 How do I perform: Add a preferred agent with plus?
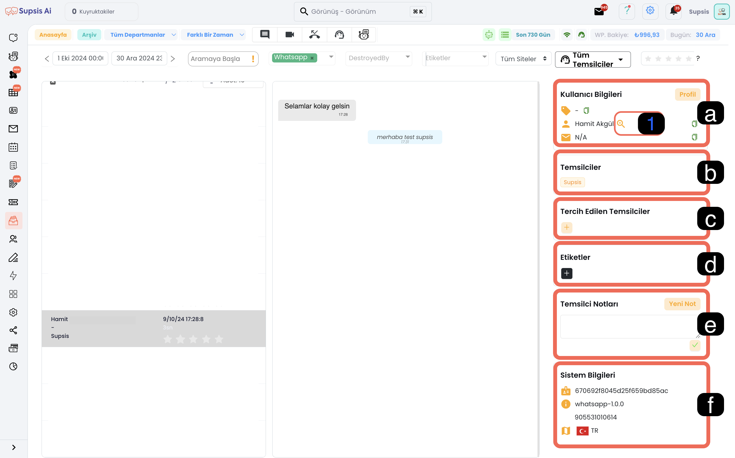(567, 227)
